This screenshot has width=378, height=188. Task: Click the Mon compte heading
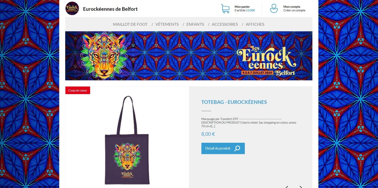[x=292, y=7]
